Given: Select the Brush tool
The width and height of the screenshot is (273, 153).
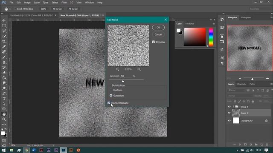Looking at the screenshot, I should click(x=4, y=57).
